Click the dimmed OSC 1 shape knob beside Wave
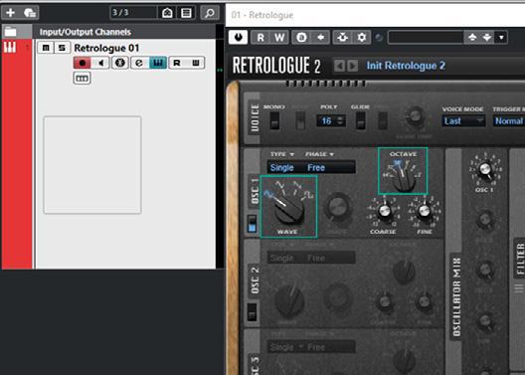Viewport: 525px width, 375px height. [338, 207]
